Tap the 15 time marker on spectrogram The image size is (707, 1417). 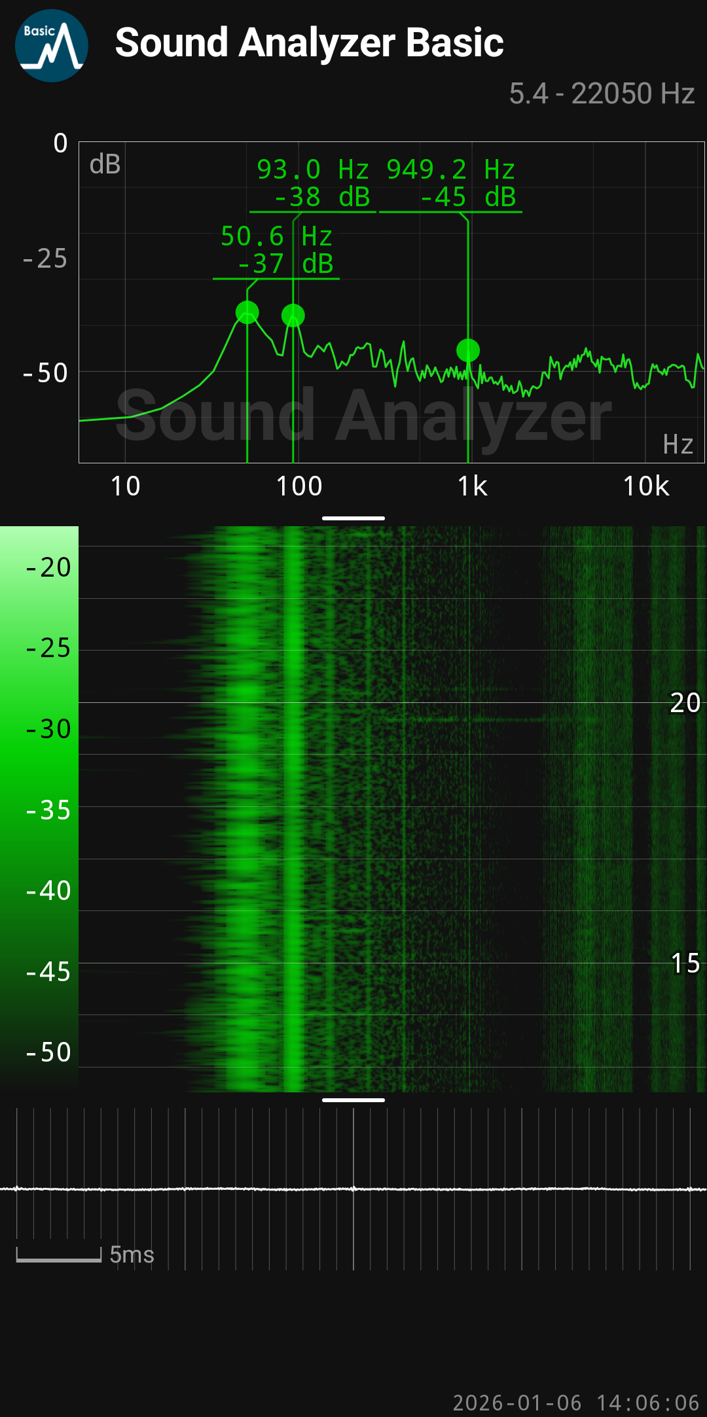tap(685, 963)
